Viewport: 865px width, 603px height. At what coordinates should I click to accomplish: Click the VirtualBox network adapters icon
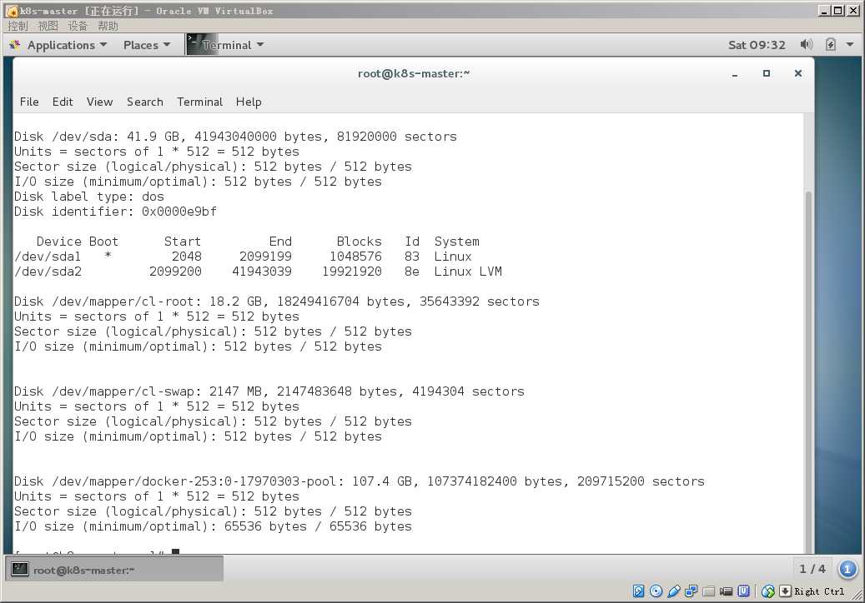[x=691, y=591]
